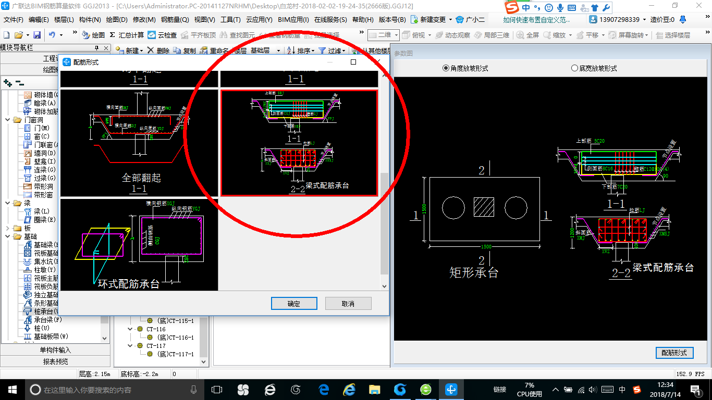712x400 pixels.
Task: Click the New file icon in toolbar
Action: click(7, 35)
